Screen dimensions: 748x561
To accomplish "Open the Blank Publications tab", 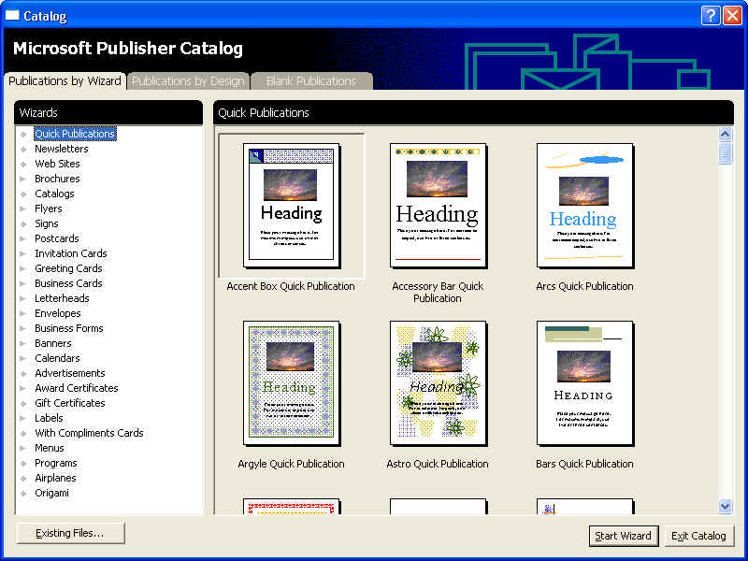I will 310,81.
